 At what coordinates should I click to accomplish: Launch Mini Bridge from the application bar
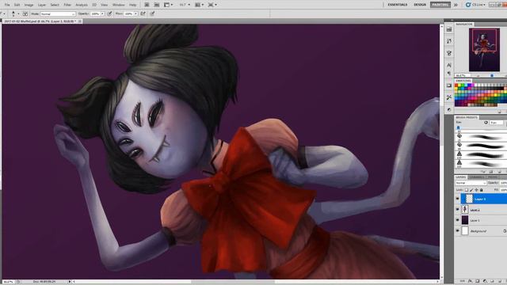(x=157, y=5)
